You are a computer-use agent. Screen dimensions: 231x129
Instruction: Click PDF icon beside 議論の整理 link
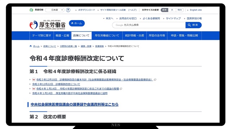tap(34, 89)
